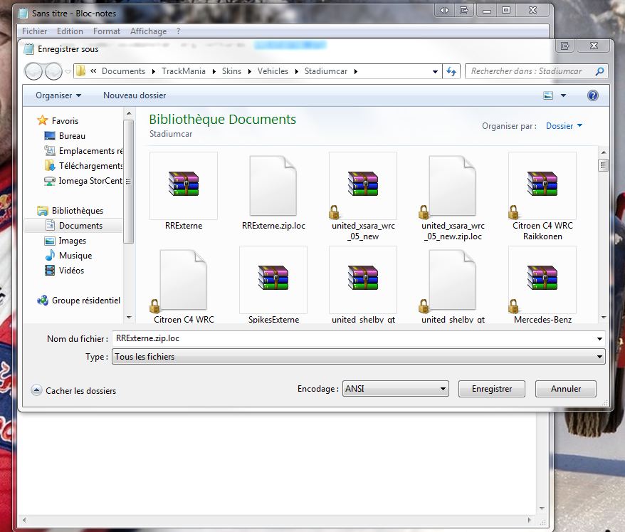Select Citroen C4 WRC Raikkonen archive icon

(542, 184)
